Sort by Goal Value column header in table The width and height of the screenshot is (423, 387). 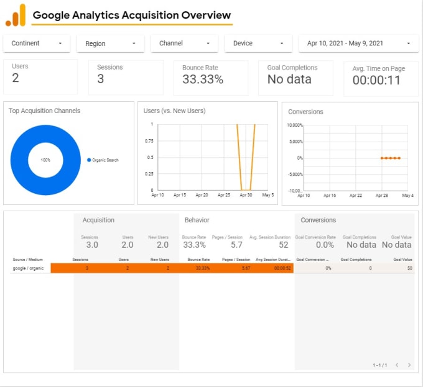coord(402,260)
